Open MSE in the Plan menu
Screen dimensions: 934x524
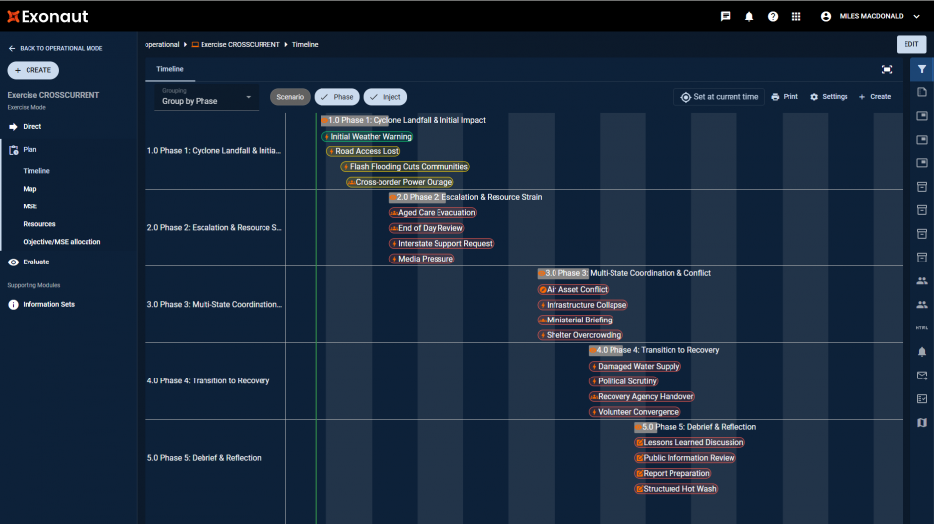[x=30, y=206]
